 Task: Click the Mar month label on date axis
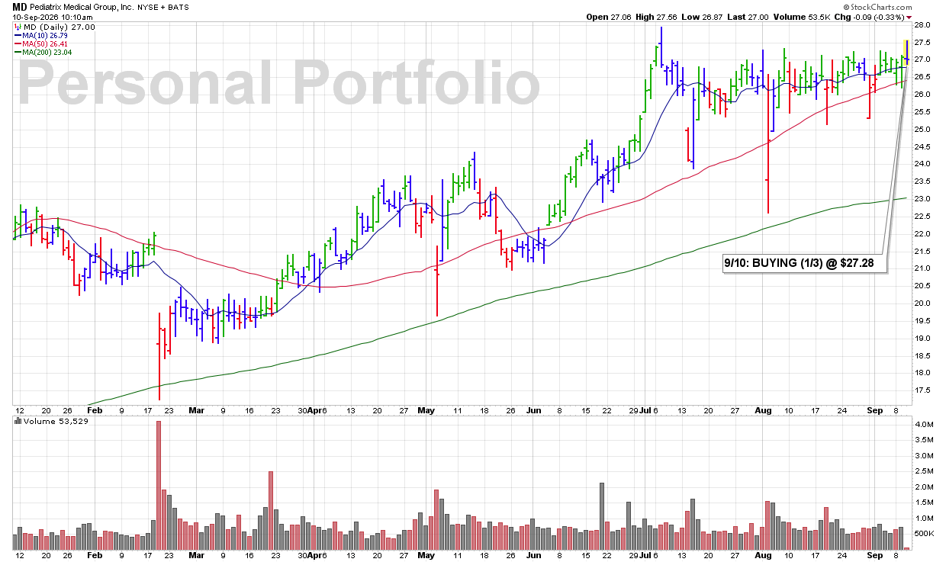tap(197, 409)
